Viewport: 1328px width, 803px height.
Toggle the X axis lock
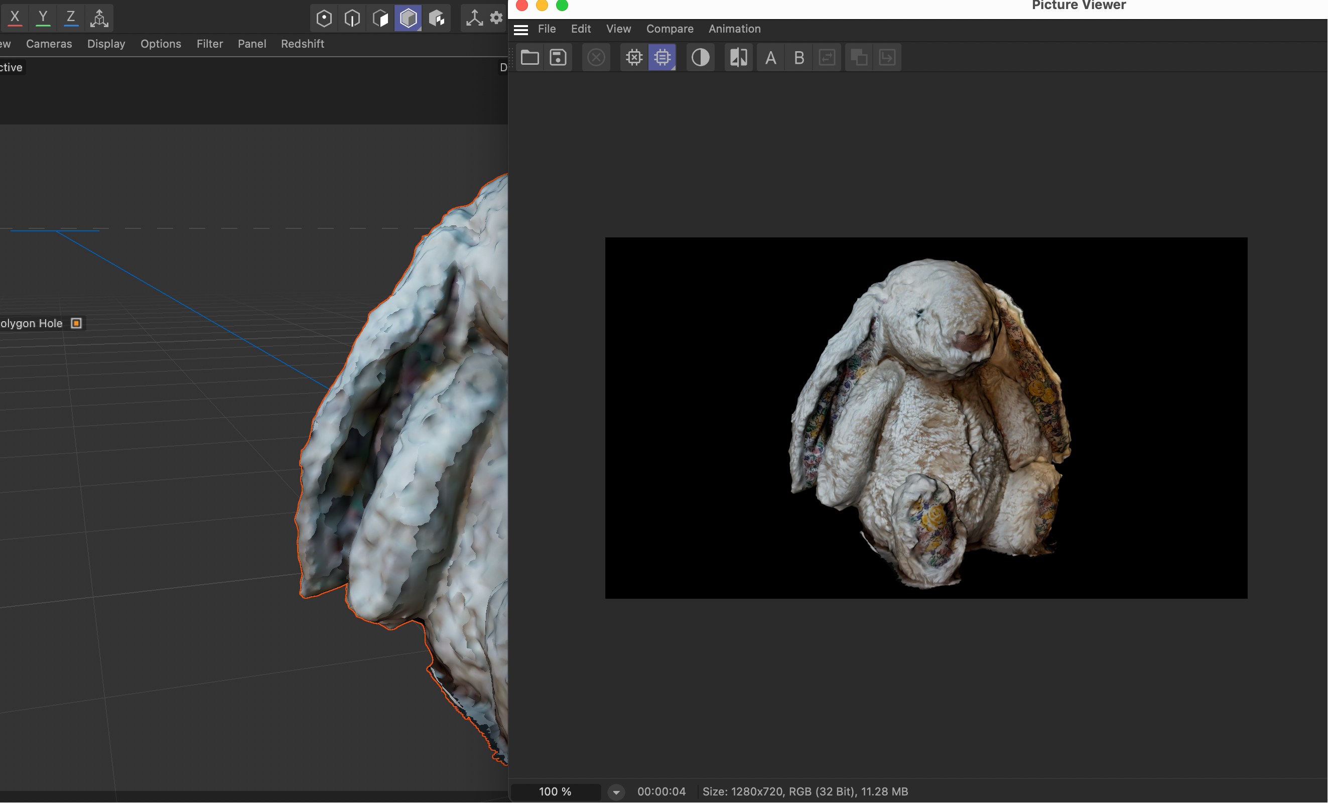point(15,18)
